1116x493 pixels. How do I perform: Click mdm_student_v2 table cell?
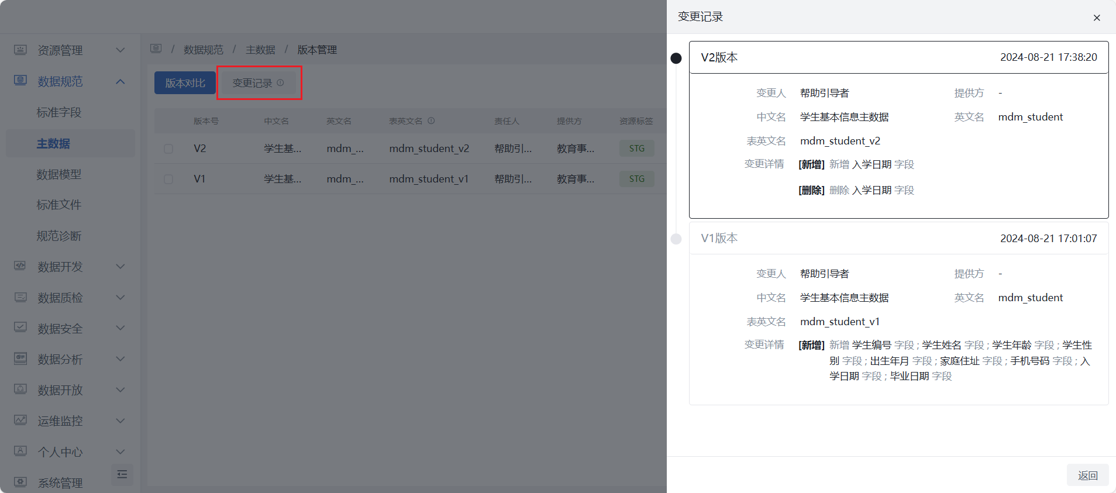(x=429, y=149)
